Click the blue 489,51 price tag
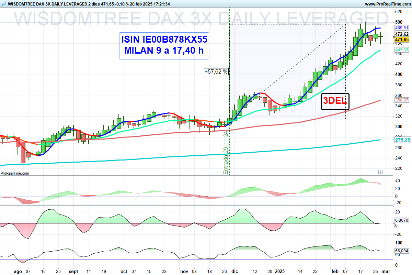The height and width of the screenshot is (275, 412). (x=401, y=27)
